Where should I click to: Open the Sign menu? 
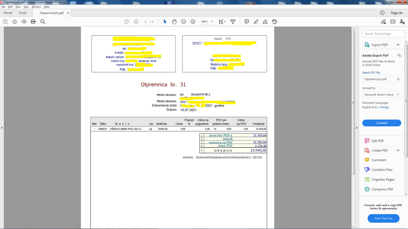[26, 7]
